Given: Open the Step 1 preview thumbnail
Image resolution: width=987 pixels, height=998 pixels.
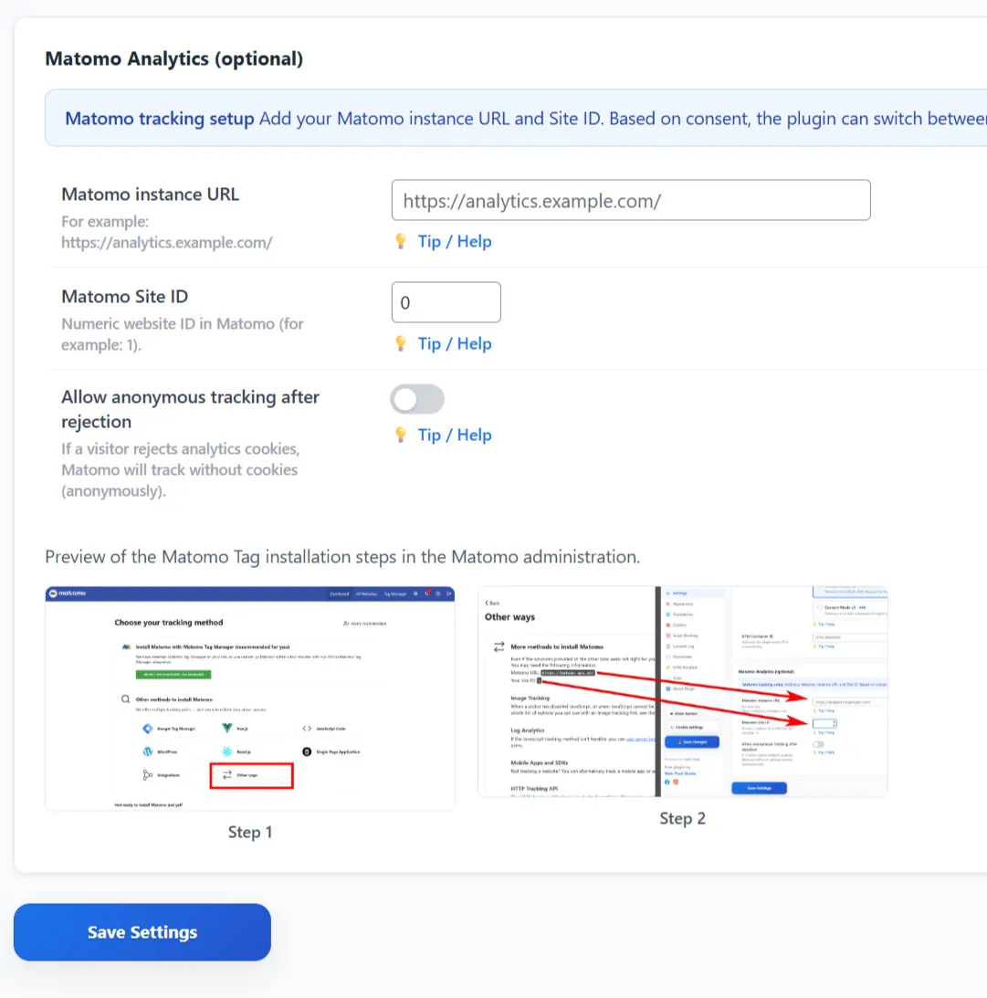Looking at the screenshot, I should (x=250, y=699).
